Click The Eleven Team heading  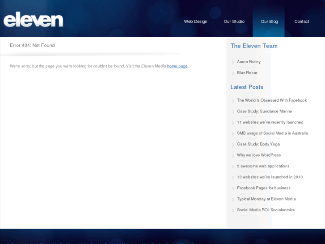(x=254, y=46)
